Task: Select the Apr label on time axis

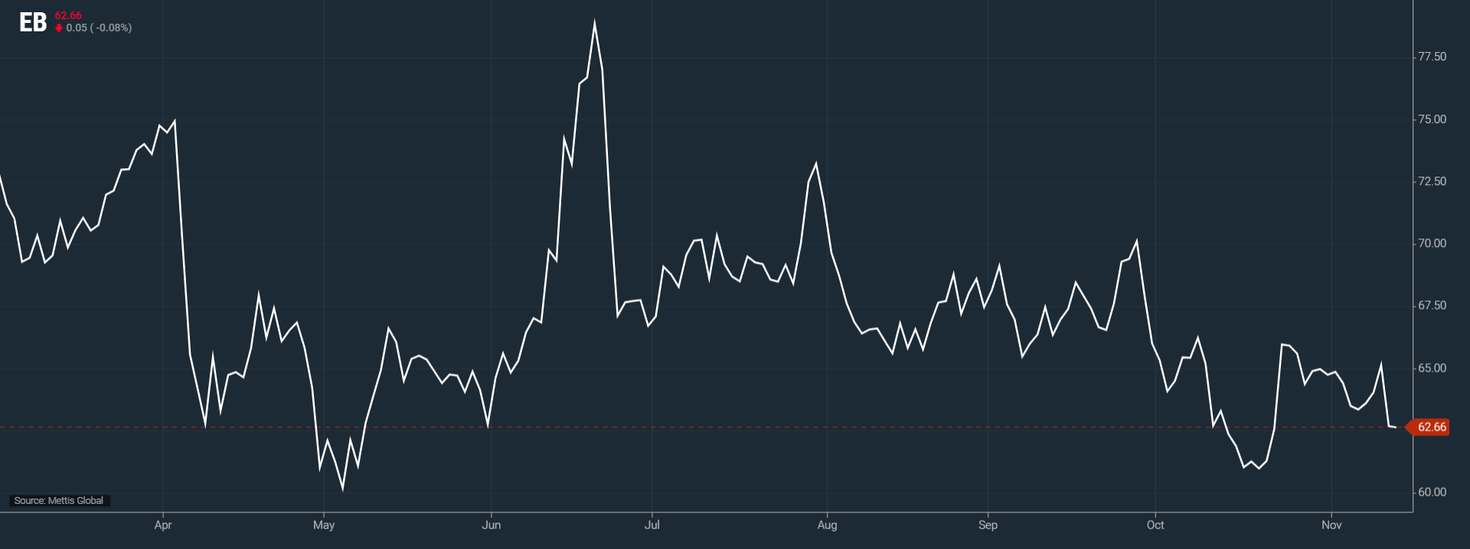Action: click(162, 525)
